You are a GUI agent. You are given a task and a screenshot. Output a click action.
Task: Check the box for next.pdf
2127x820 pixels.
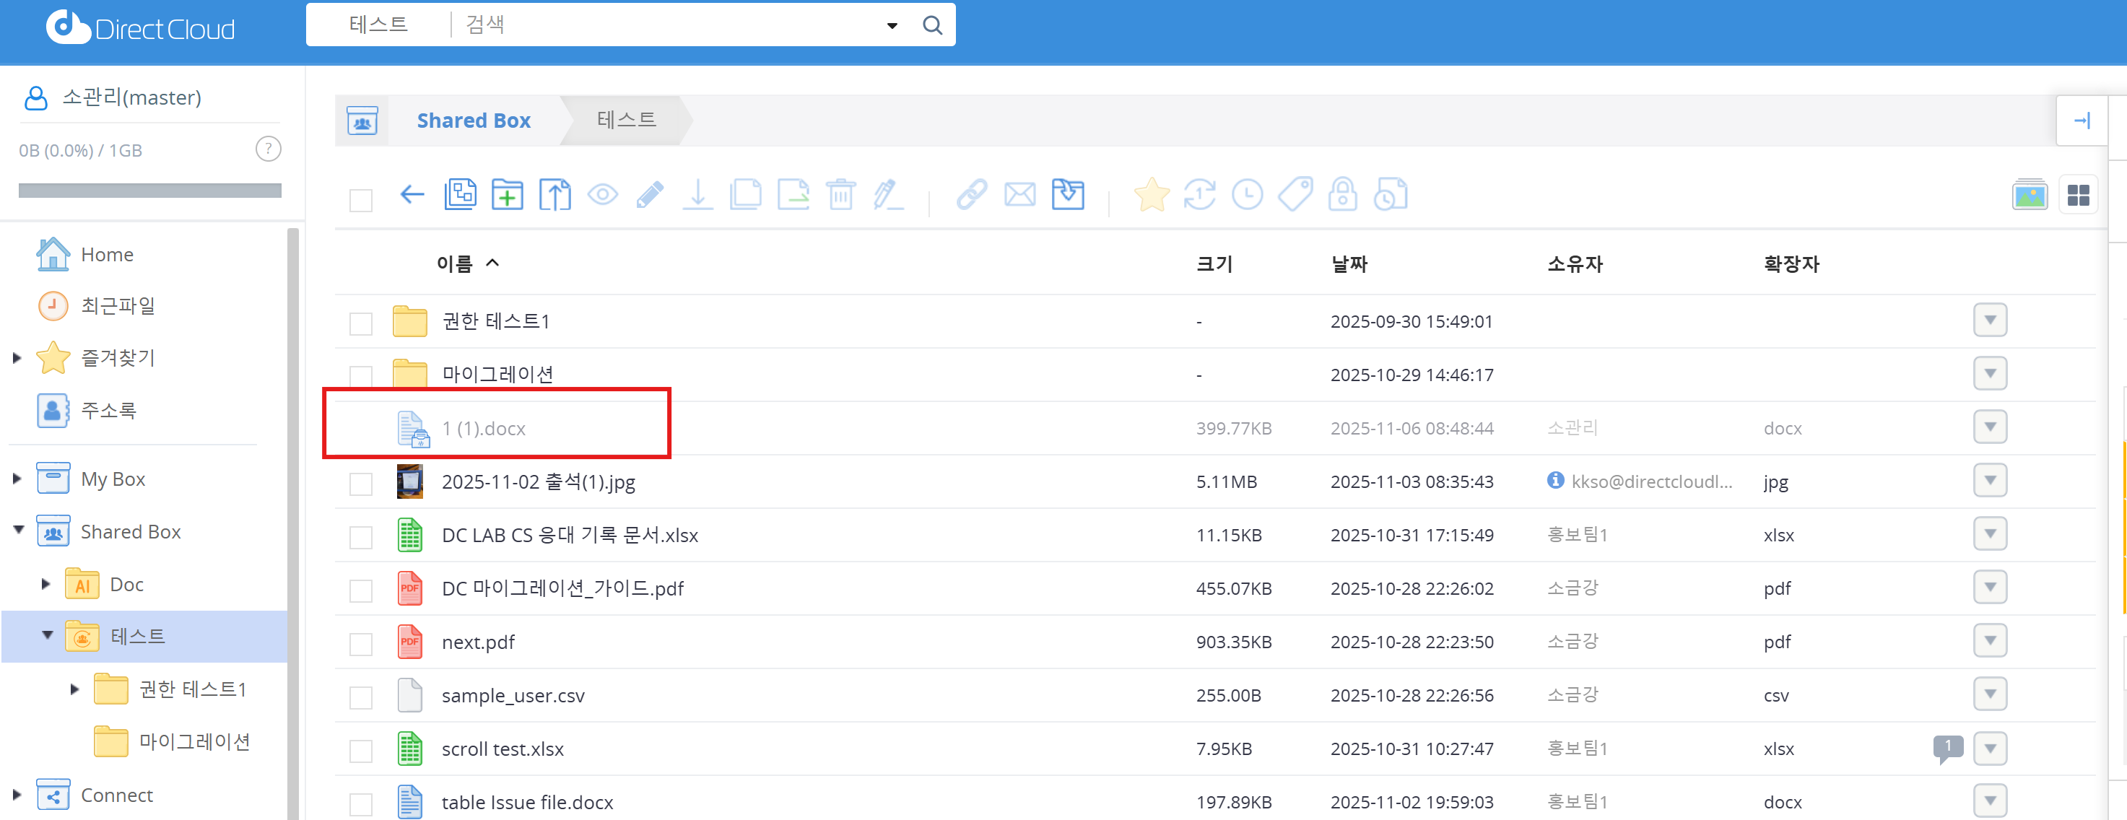pos(361,643)
